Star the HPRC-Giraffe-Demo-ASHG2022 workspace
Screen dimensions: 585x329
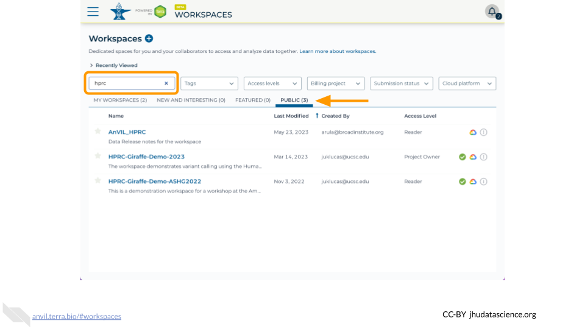[x=97, y=180]
